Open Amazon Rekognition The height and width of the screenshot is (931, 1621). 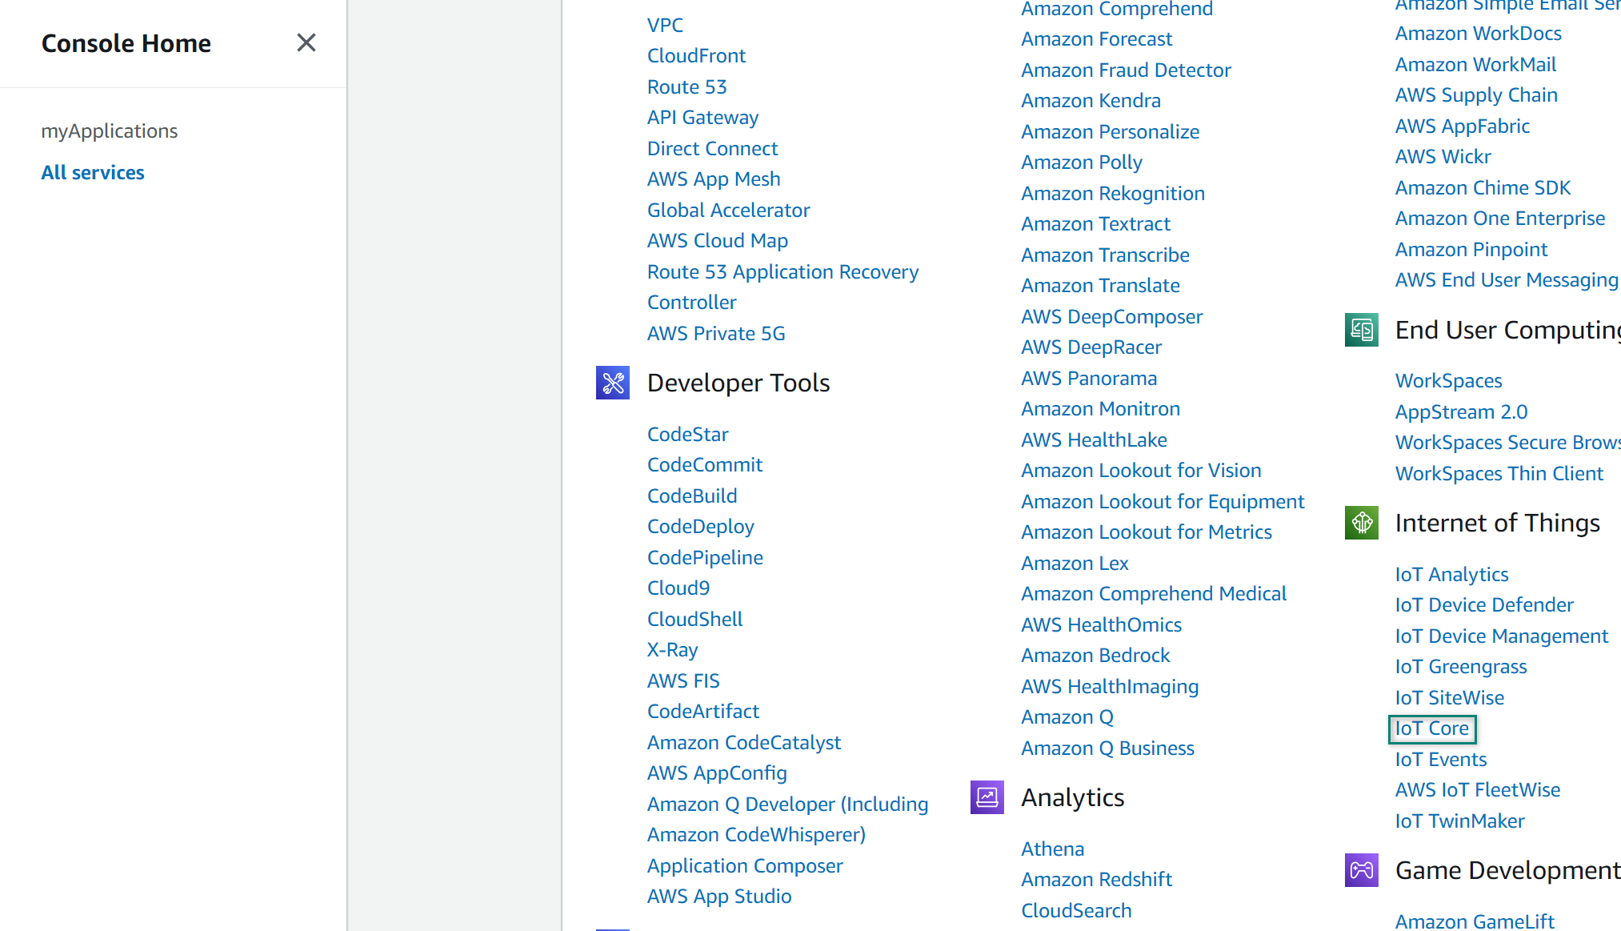click(x=1113, y=193)
